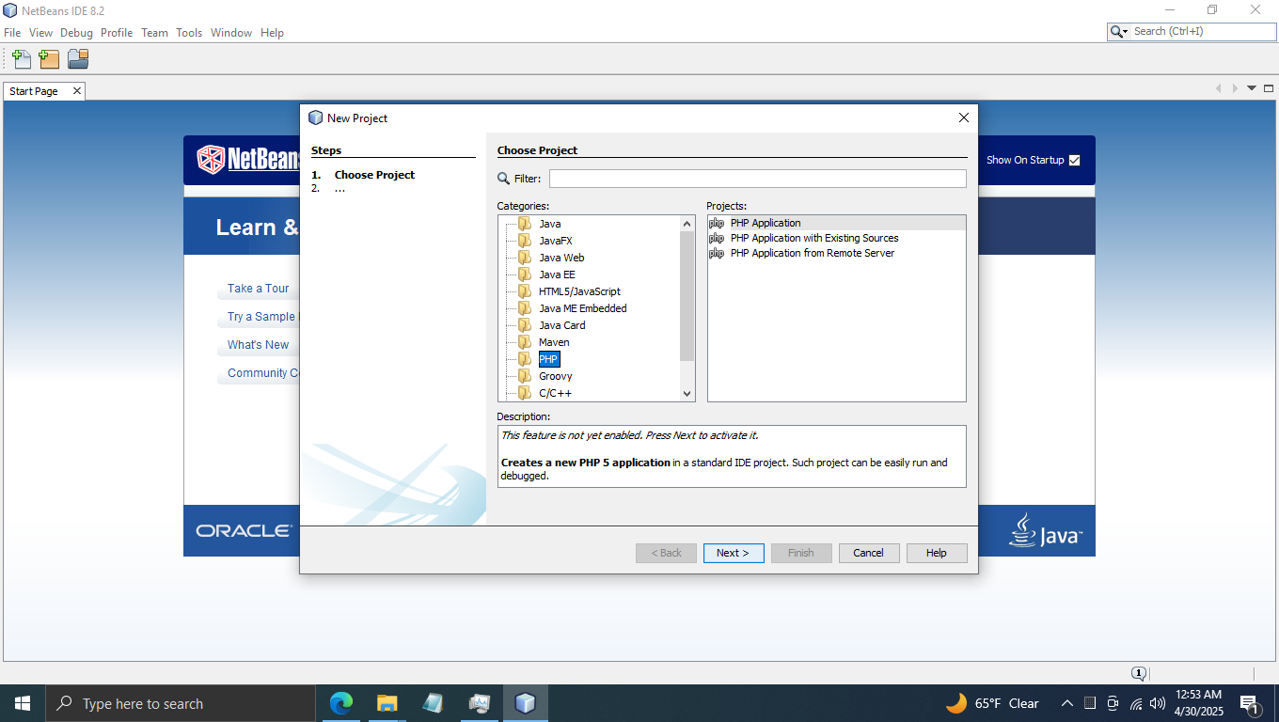This screenshot has height=722, width=1279.
Task: Choose PHP Application with Existing Sources
Action: click(813, 238)
